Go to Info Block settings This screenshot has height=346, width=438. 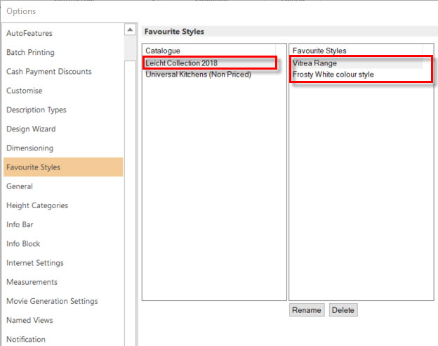[x=63, y=243]
